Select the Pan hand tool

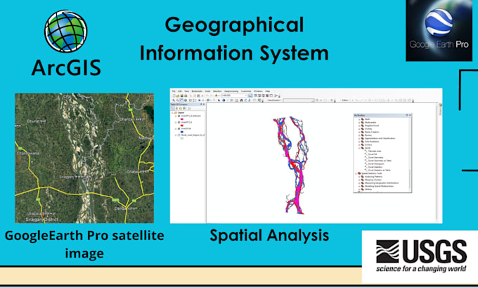tap(181, 100)
